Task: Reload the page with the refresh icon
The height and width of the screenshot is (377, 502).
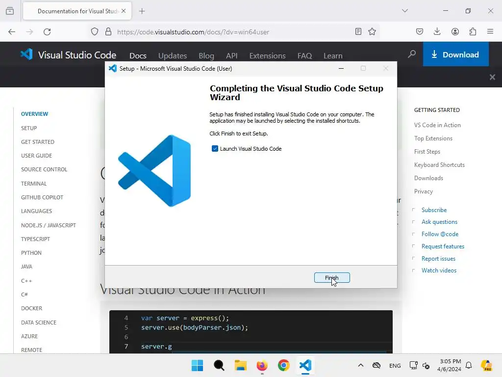Action: 47,32
